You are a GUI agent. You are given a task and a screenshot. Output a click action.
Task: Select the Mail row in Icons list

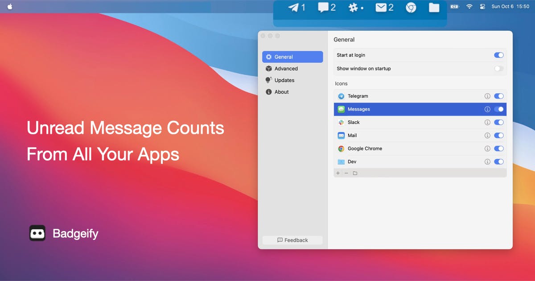click(420, 136)
